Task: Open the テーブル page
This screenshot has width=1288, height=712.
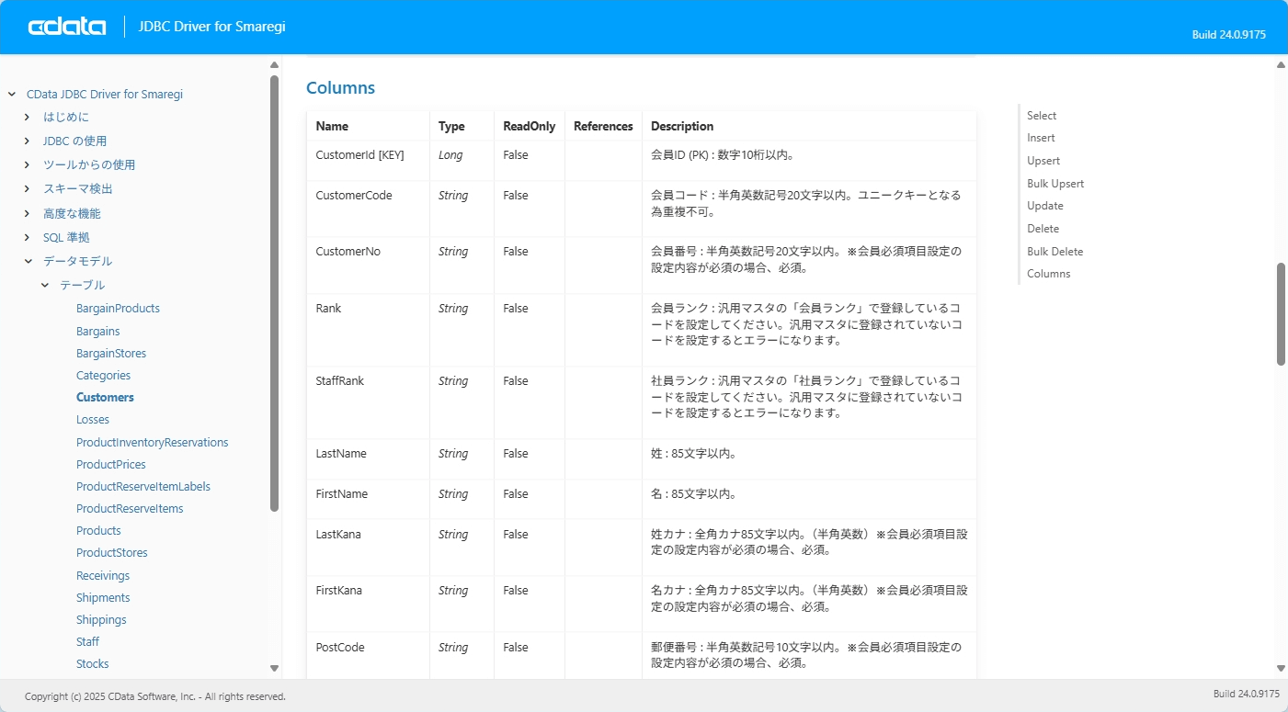Action: click(83, 285)
